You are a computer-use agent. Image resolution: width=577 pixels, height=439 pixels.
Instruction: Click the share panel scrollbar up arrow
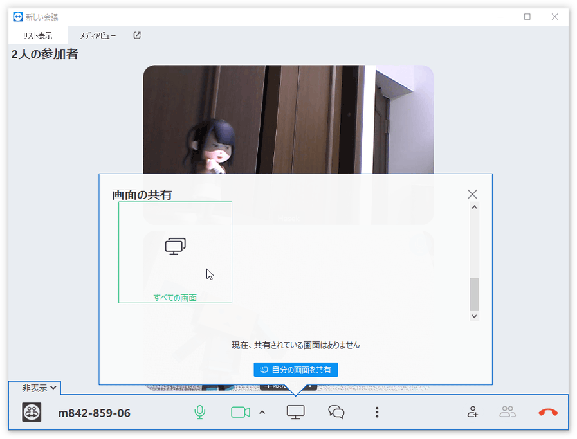(474, 208)
